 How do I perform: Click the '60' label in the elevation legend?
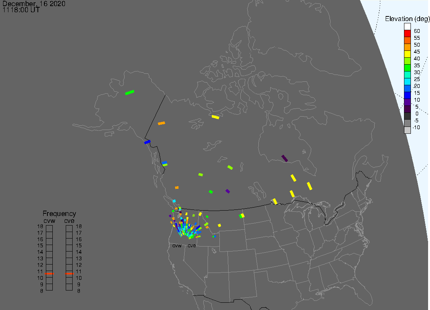click(417, 31)
